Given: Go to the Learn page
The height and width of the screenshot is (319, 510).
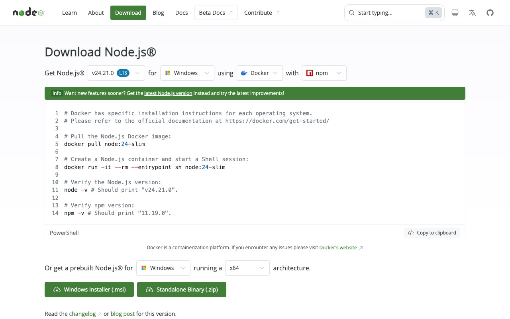Looking at the screenshot, I should (x=69, y=13).
